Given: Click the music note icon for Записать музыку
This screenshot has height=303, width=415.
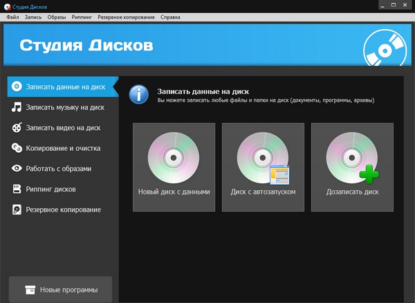Looking at the screenshot, I should coord(17,107).
